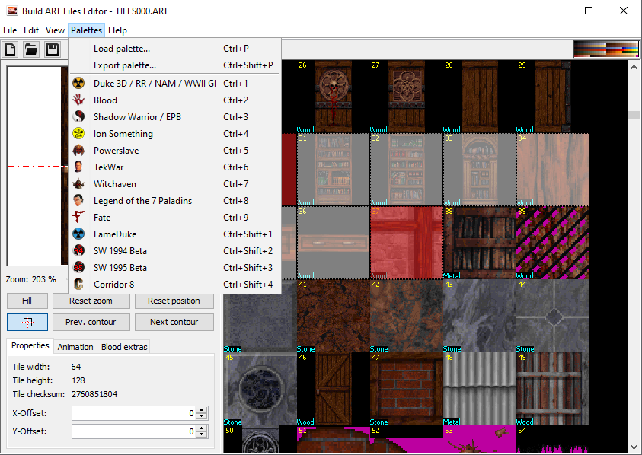The height and width of the screenshot is (455, 642).
Task: Click the palette color strip preview
Action: point(606,49)
